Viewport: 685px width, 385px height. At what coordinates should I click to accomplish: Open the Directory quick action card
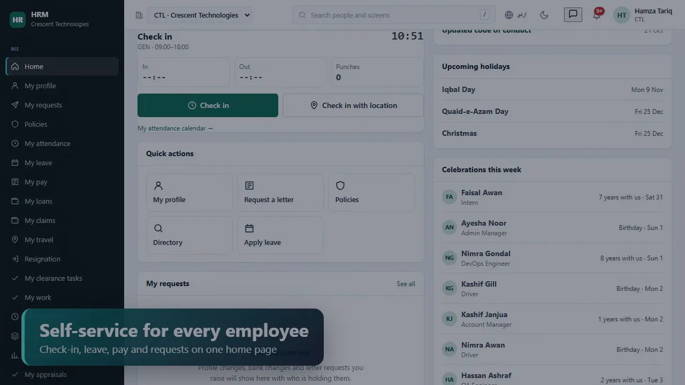coord(189,235)
